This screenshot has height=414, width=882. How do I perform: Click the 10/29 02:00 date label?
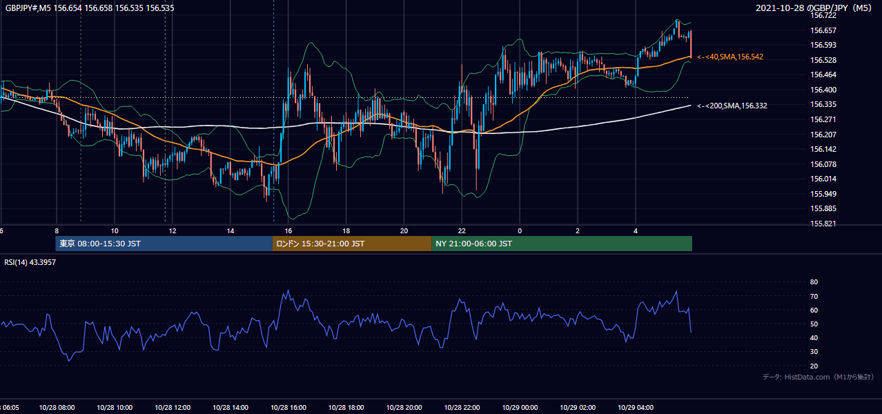coord(578,408)
